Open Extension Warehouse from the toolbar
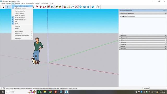167x94 pixels. click(x=85, y=7)
